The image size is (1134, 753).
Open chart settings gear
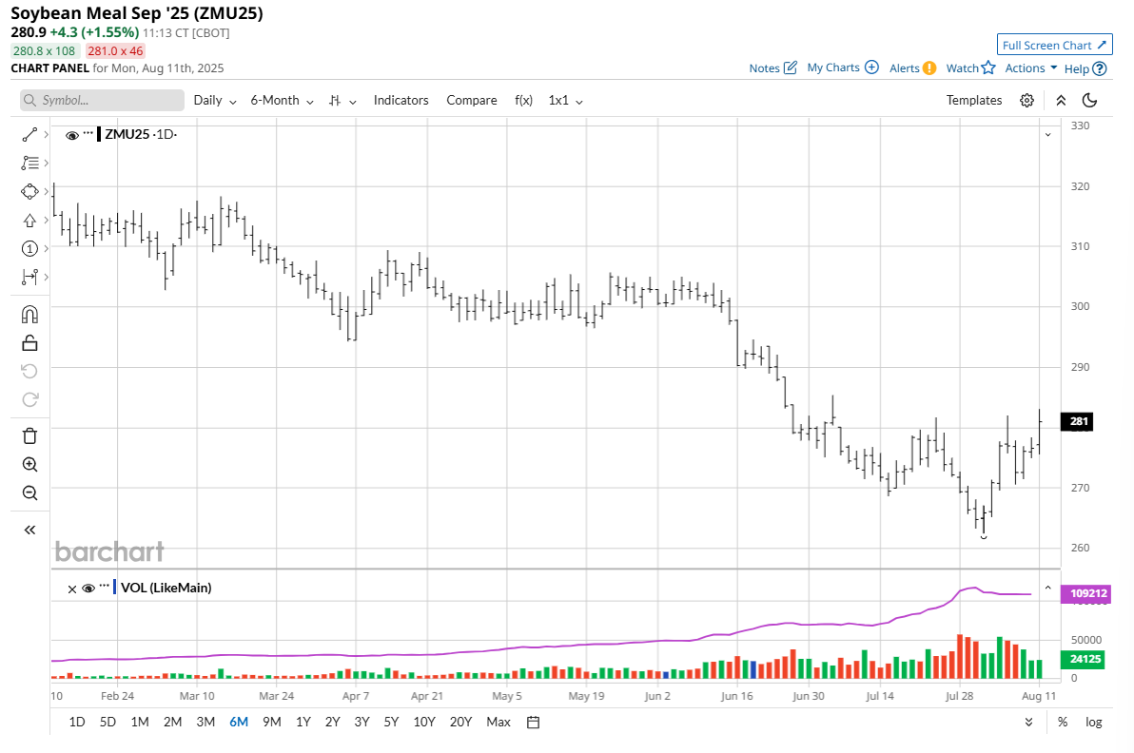[1026, 101]
